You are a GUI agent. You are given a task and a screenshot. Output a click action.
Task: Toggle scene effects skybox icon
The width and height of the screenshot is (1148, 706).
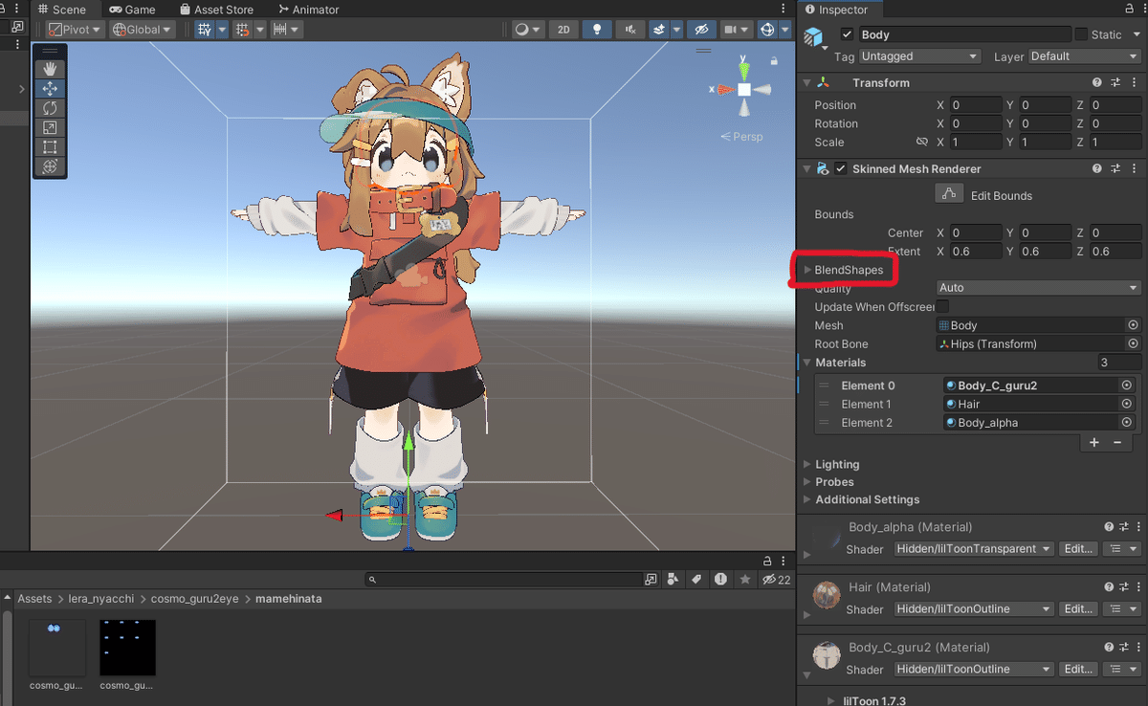658,30
